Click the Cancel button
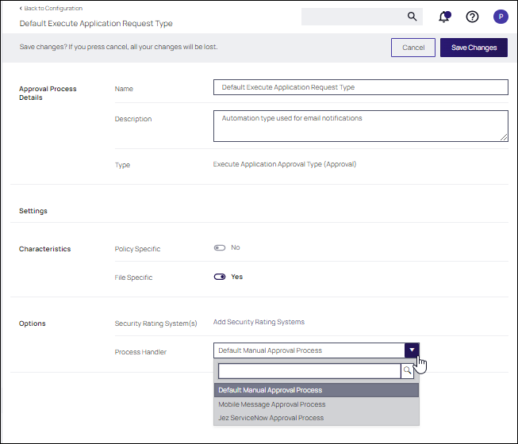This screenshot has height=444, width=518. point(413,48)
